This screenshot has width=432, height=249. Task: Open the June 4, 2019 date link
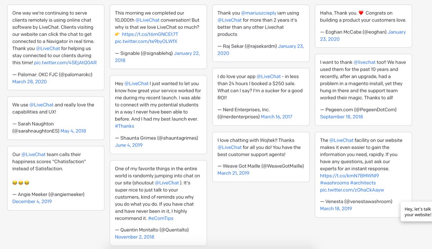(129, 145)
